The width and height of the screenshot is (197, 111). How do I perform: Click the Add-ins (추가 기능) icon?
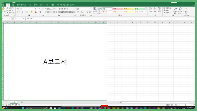186,9
